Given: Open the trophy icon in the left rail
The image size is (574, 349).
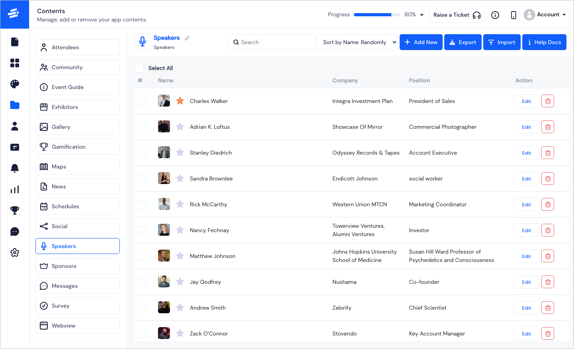Looking at the screenshot, I should [x=15, y=210].
